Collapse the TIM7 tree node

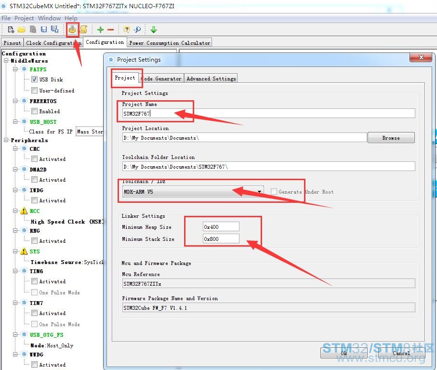click(15, 303)
